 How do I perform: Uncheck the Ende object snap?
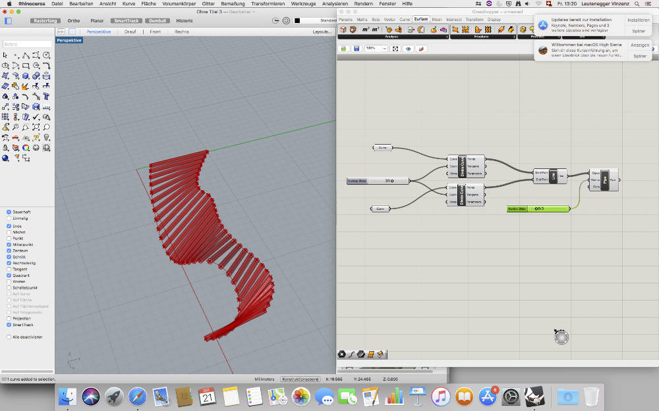tap(9, 226)
